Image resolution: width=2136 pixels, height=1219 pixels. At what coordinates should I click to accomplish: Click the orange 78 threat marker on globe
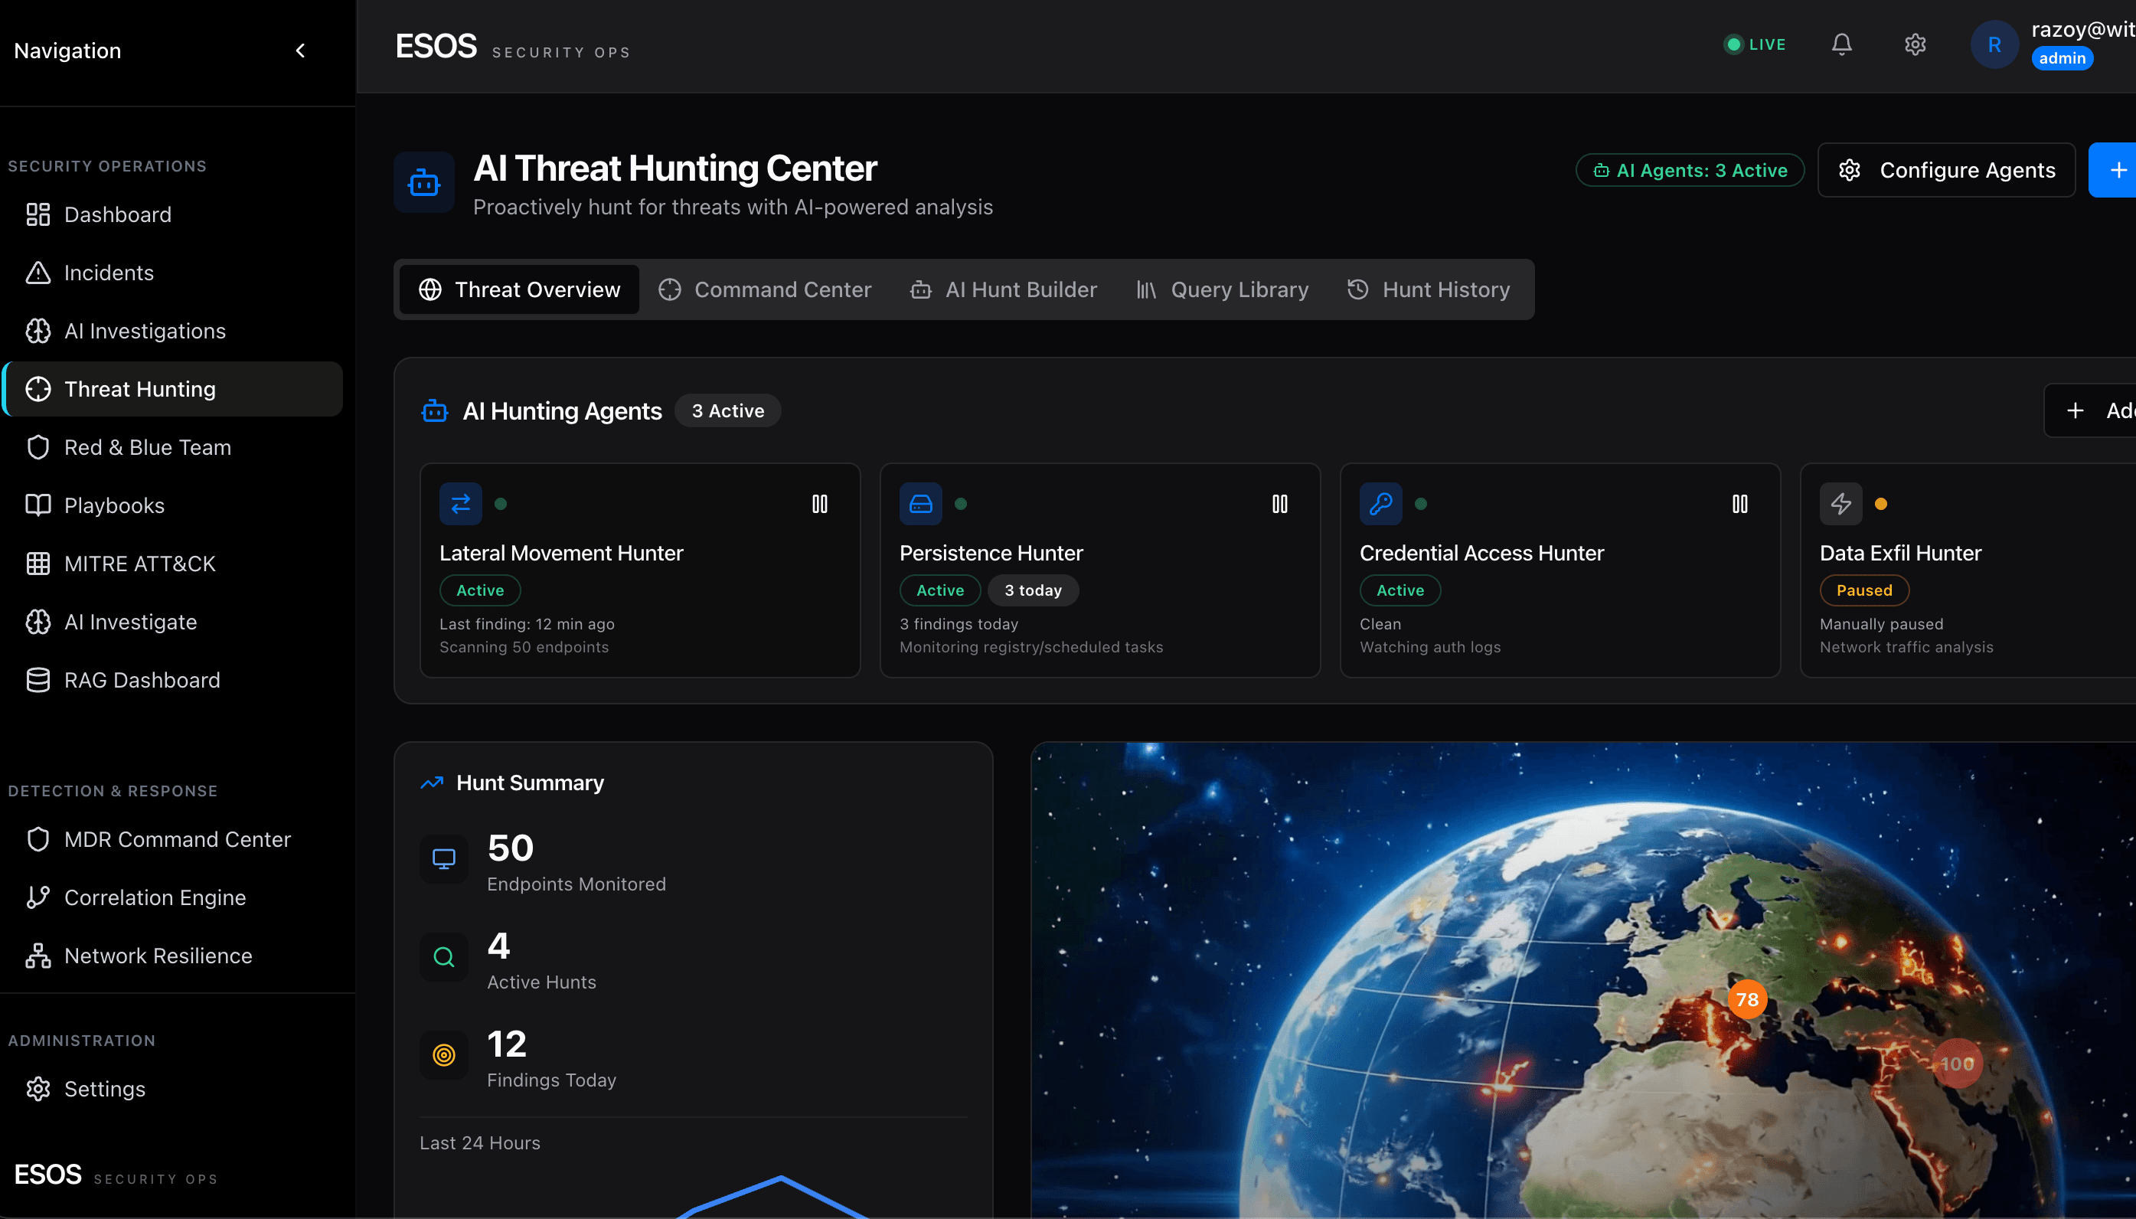pyautogui.click(x=1747, y=998)
